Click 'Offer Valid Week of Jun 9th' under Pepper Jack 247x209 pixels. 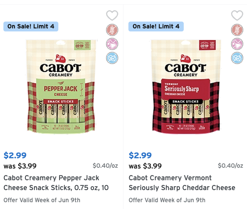tap(42, 200)
